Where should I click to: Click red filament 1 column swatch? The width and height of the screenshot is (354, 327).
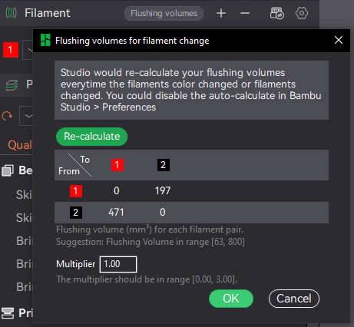tap(117, 165)
